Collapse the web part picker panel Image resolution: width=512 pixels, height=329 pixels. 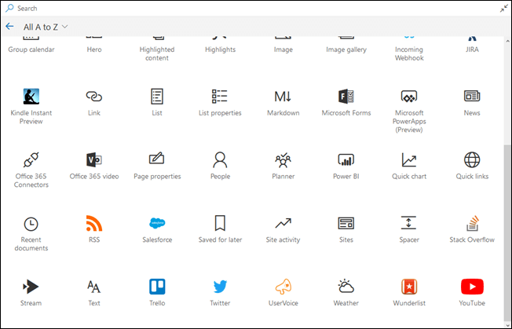[503, 8]
